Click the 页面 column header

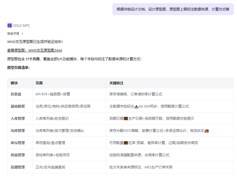tap(39, 83)
